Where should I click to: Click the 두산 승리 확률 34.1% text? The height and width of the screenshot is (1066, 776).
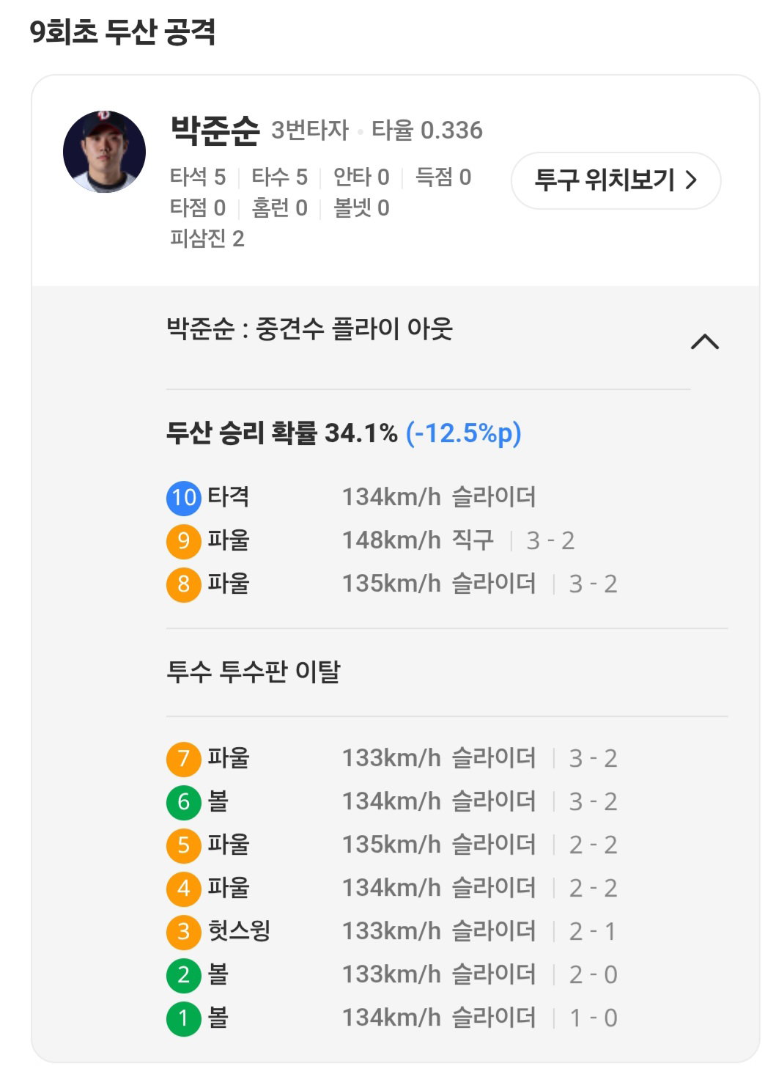point(281,433)
